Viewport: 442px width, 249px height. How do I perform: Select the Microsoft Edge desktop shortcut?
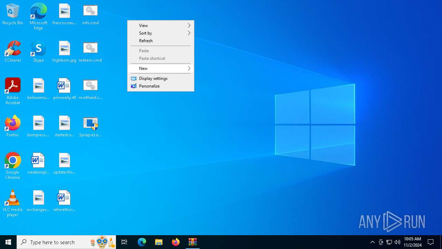(x=38, y=17)
